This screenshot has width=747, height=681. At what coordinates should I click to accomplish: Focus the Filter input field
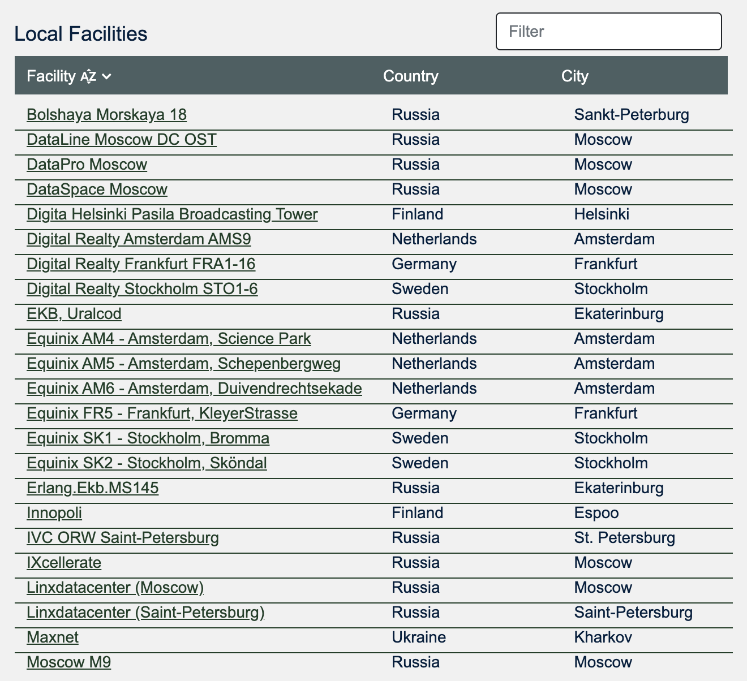click(609, 32)
